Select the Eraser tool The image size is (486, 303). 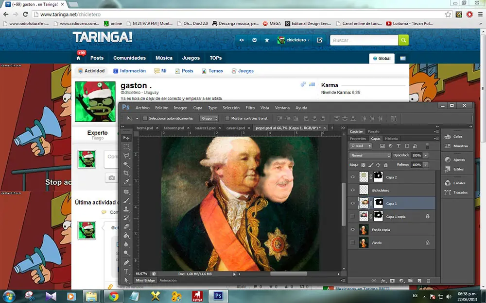click(x=126, y=226)
